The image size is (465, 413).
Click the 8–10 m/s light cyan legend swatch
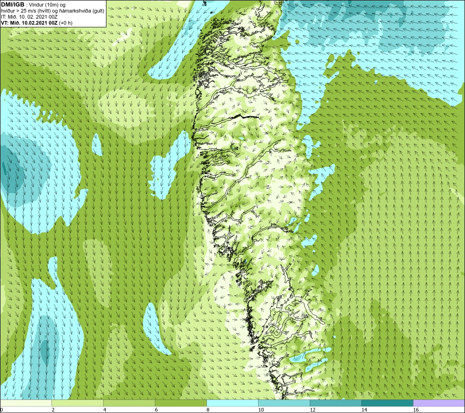click(232, 403)
